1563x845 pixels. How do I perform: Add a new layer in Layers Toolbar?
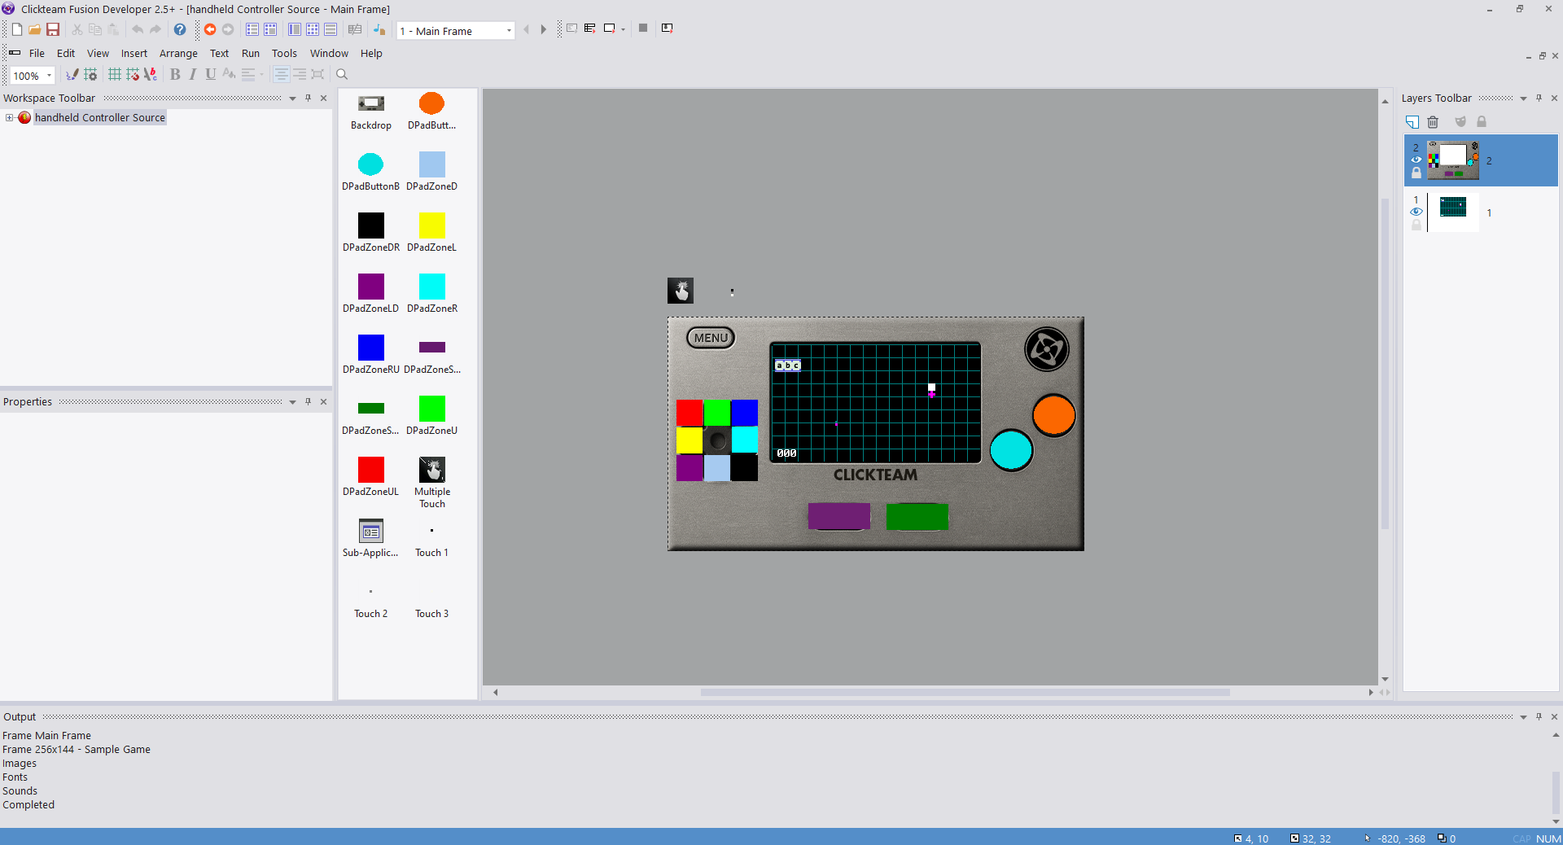tap(1412, 122)
